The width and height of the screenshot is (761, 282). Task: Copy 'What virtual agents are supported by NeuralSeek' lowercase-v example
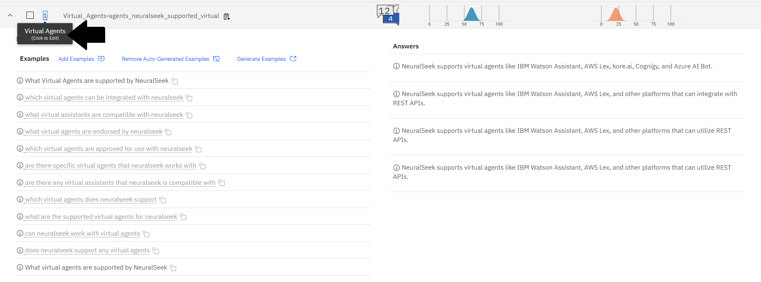pos(173,268)
